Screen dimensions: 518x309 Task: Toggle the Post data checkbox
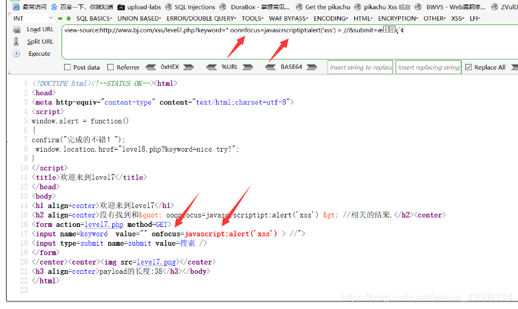67,67
